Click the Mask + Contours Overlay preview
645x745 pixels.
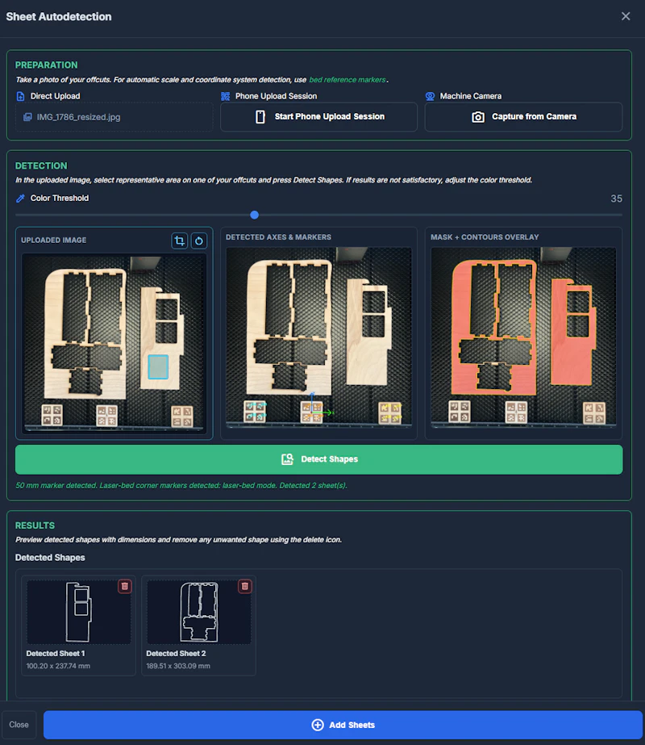click(x=523, y=337)
